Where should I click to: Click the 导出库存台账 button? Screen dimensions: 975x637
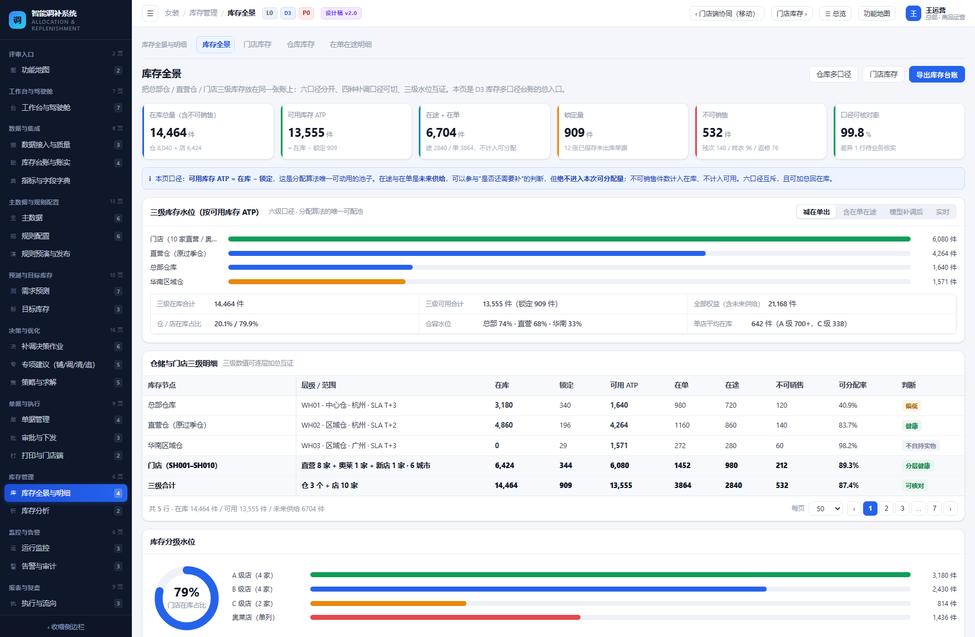click(x=937, y=75)
